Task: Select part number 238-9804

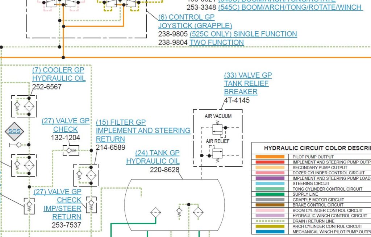Action: tap(173, 42)
